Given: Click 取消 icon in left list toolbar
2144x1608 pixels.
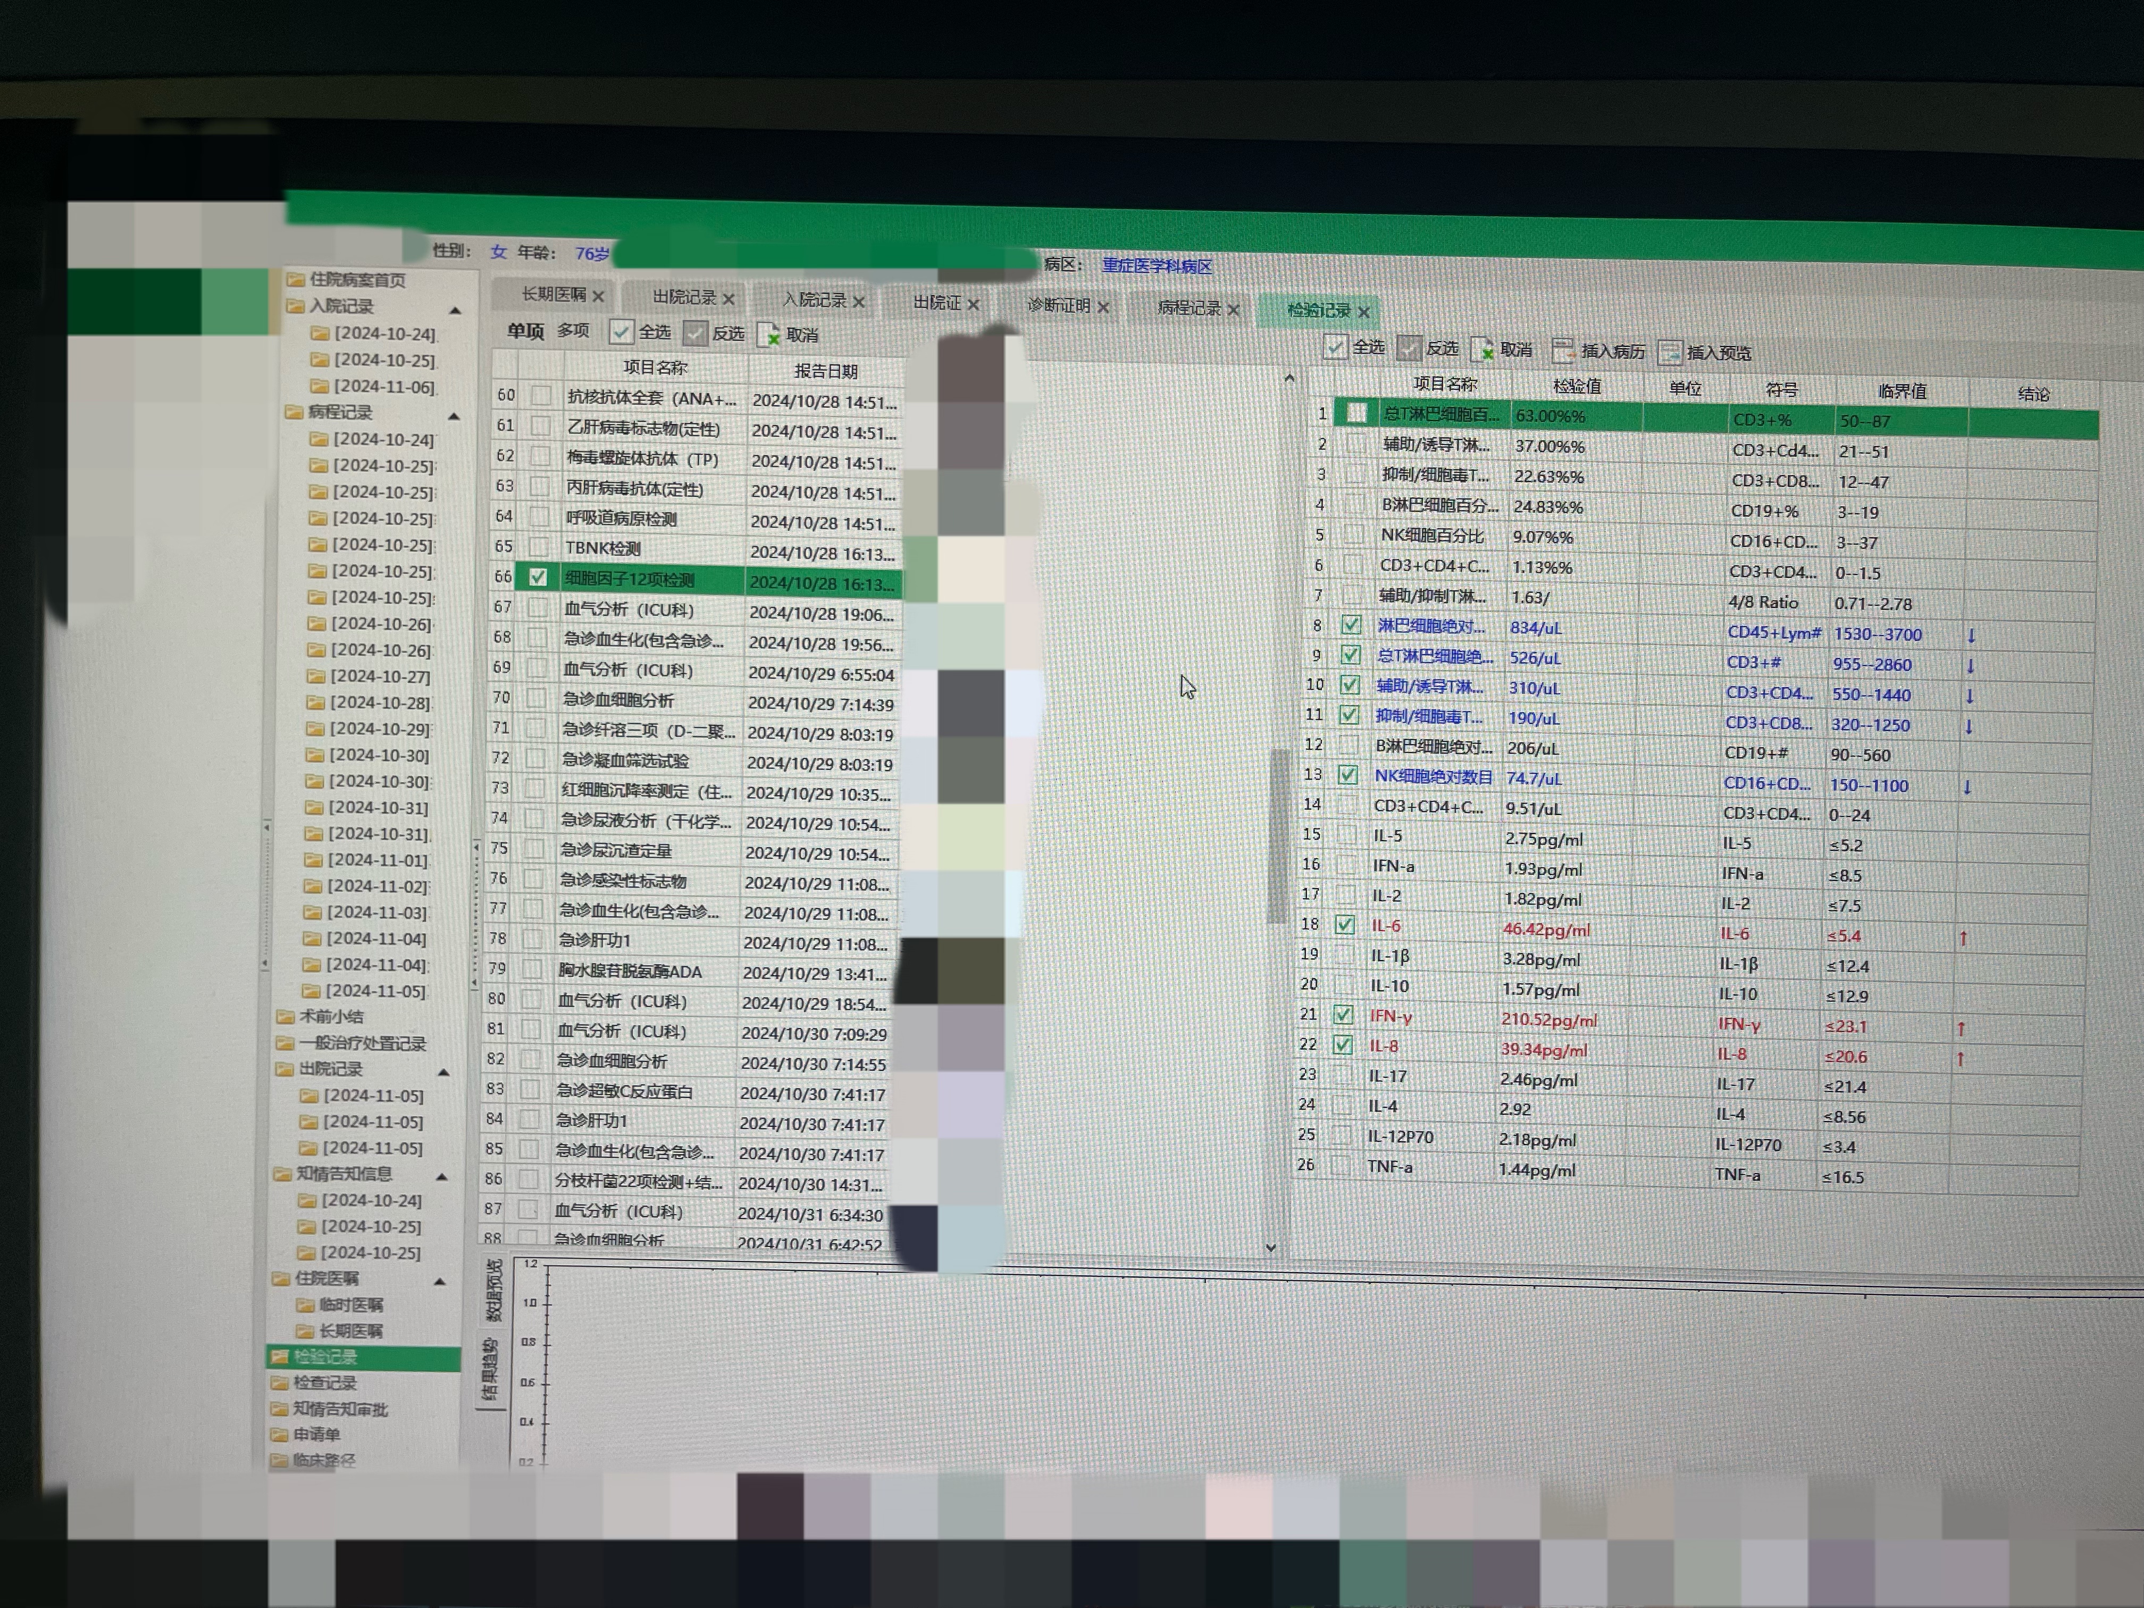Looking at the screenshot, I should (768, 334).
